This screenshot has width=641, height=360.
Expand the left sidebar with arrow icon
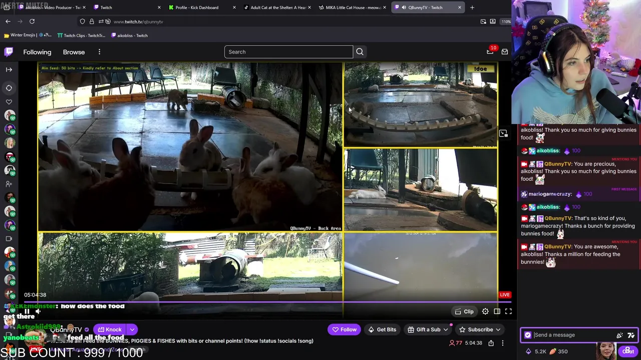click(9, 69)
